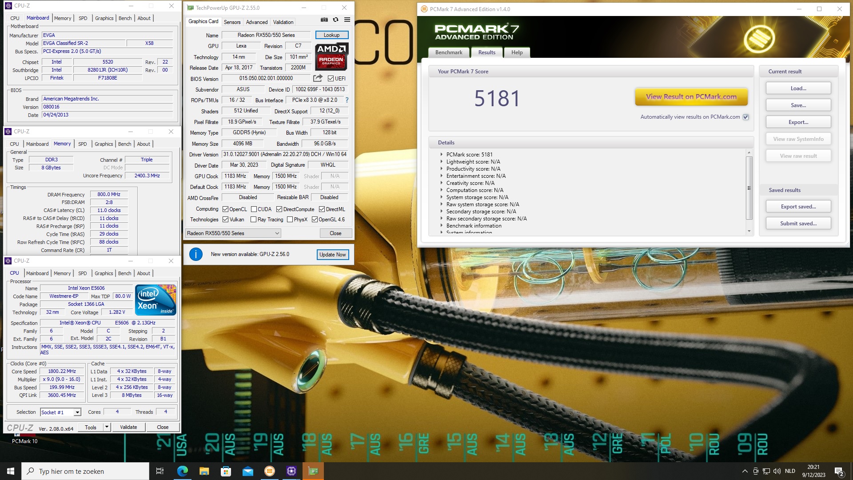Click the Details scrollbar up arrow
This screenshot has height=480, width=853.
point(749,152)
